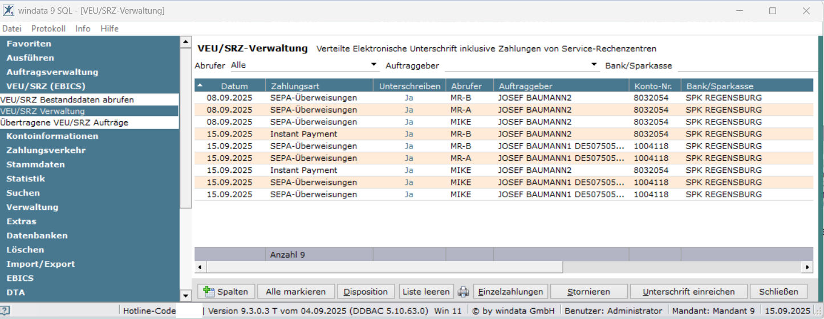Open the Protokoll menu
This screenshot has height=319, width=824.
pos(48,28)
